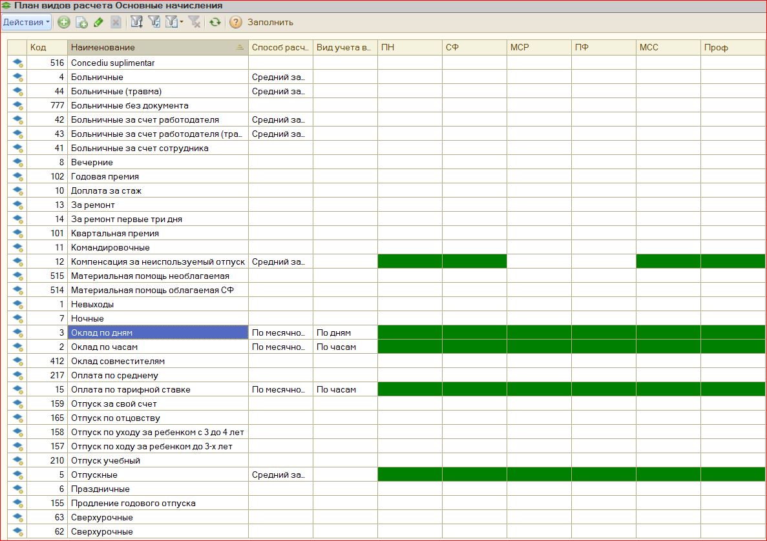Screen dimensions: 767x541
Task: Click the ПФ column header
Action: tap(604, 47)
